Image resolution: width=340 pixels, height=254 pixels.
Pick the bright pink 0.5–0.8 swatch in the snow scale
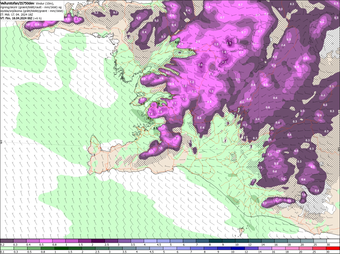pos(46,241)
